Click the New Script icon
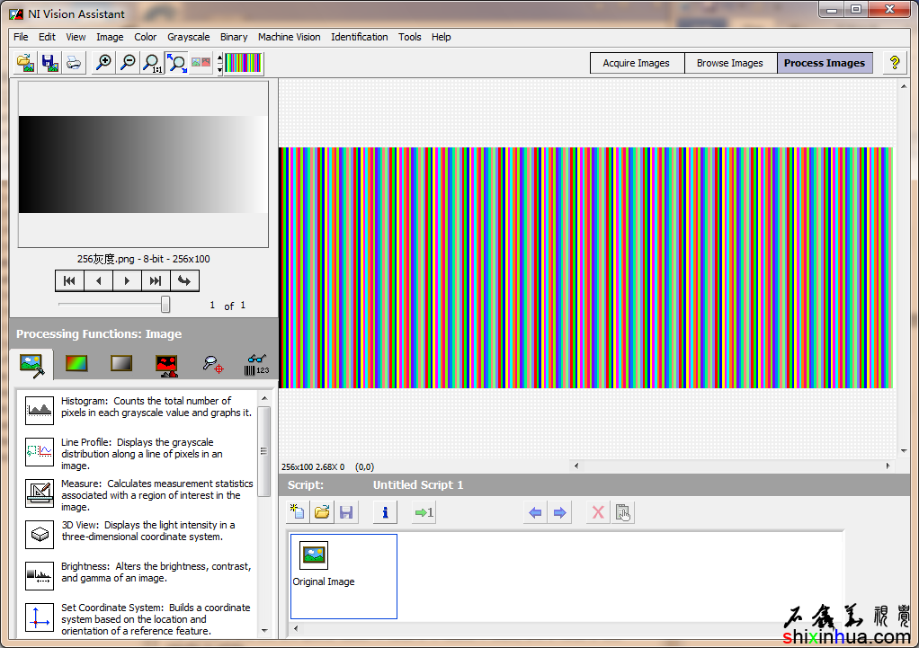The image size is (919, 648). tap(297, 512)
